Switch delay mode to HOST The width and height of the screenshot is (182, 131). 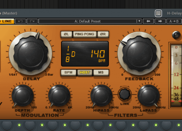[x=85, y=72]
